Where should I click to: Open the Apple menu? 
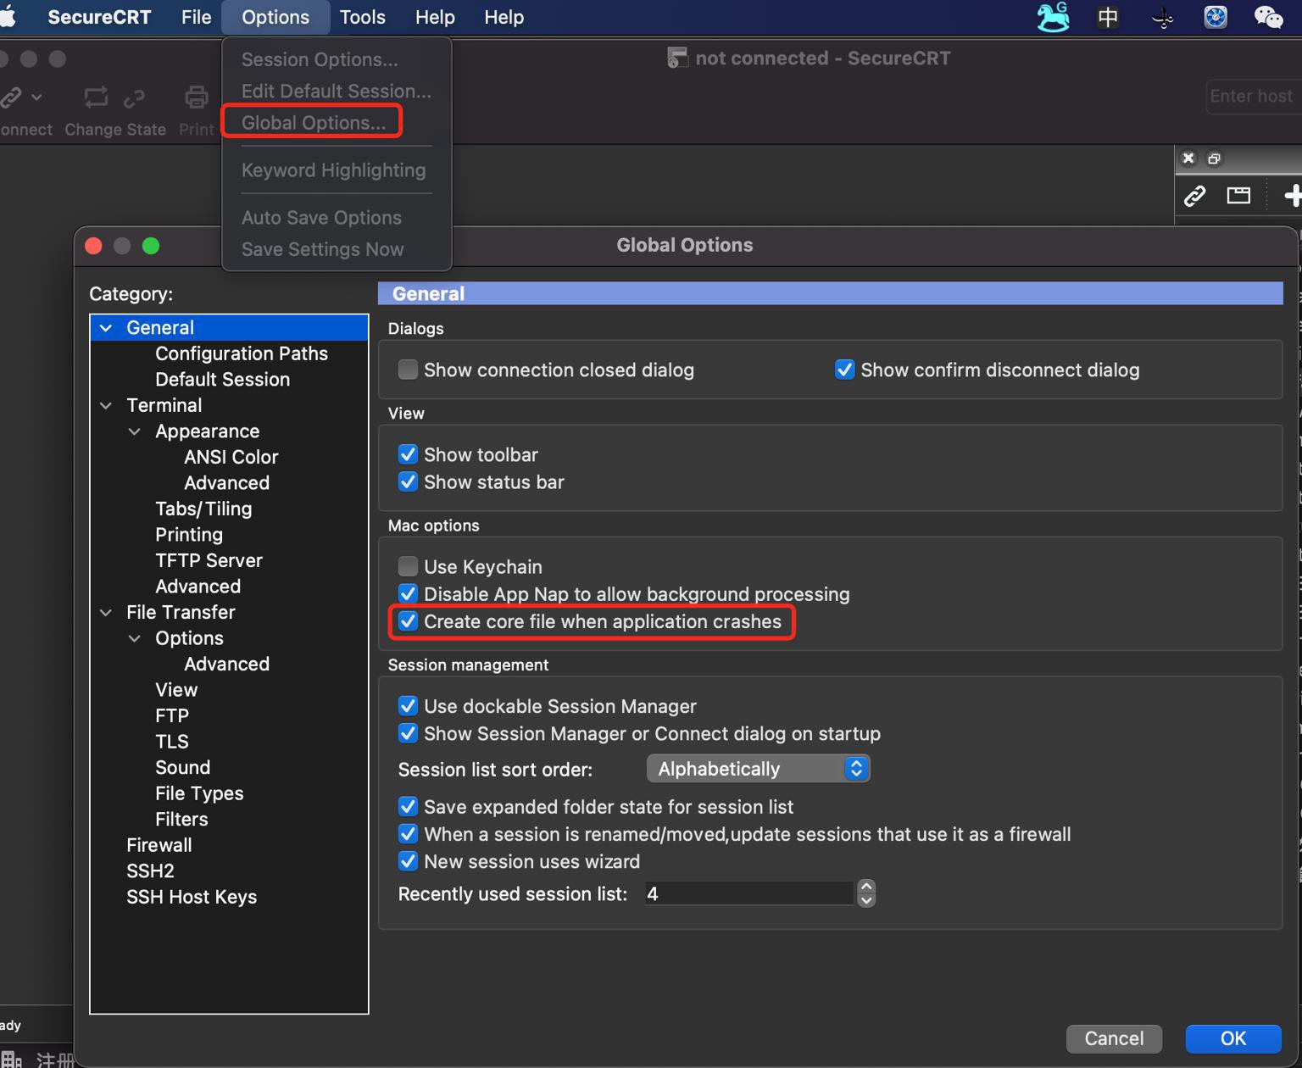pos(8,17)
